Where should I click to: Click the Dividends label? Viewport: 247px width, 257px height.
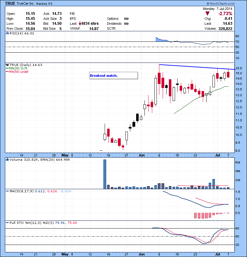coord(115,24)
